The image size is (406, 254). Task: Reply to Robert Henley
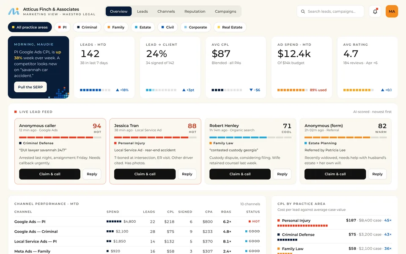pos(282,174)
